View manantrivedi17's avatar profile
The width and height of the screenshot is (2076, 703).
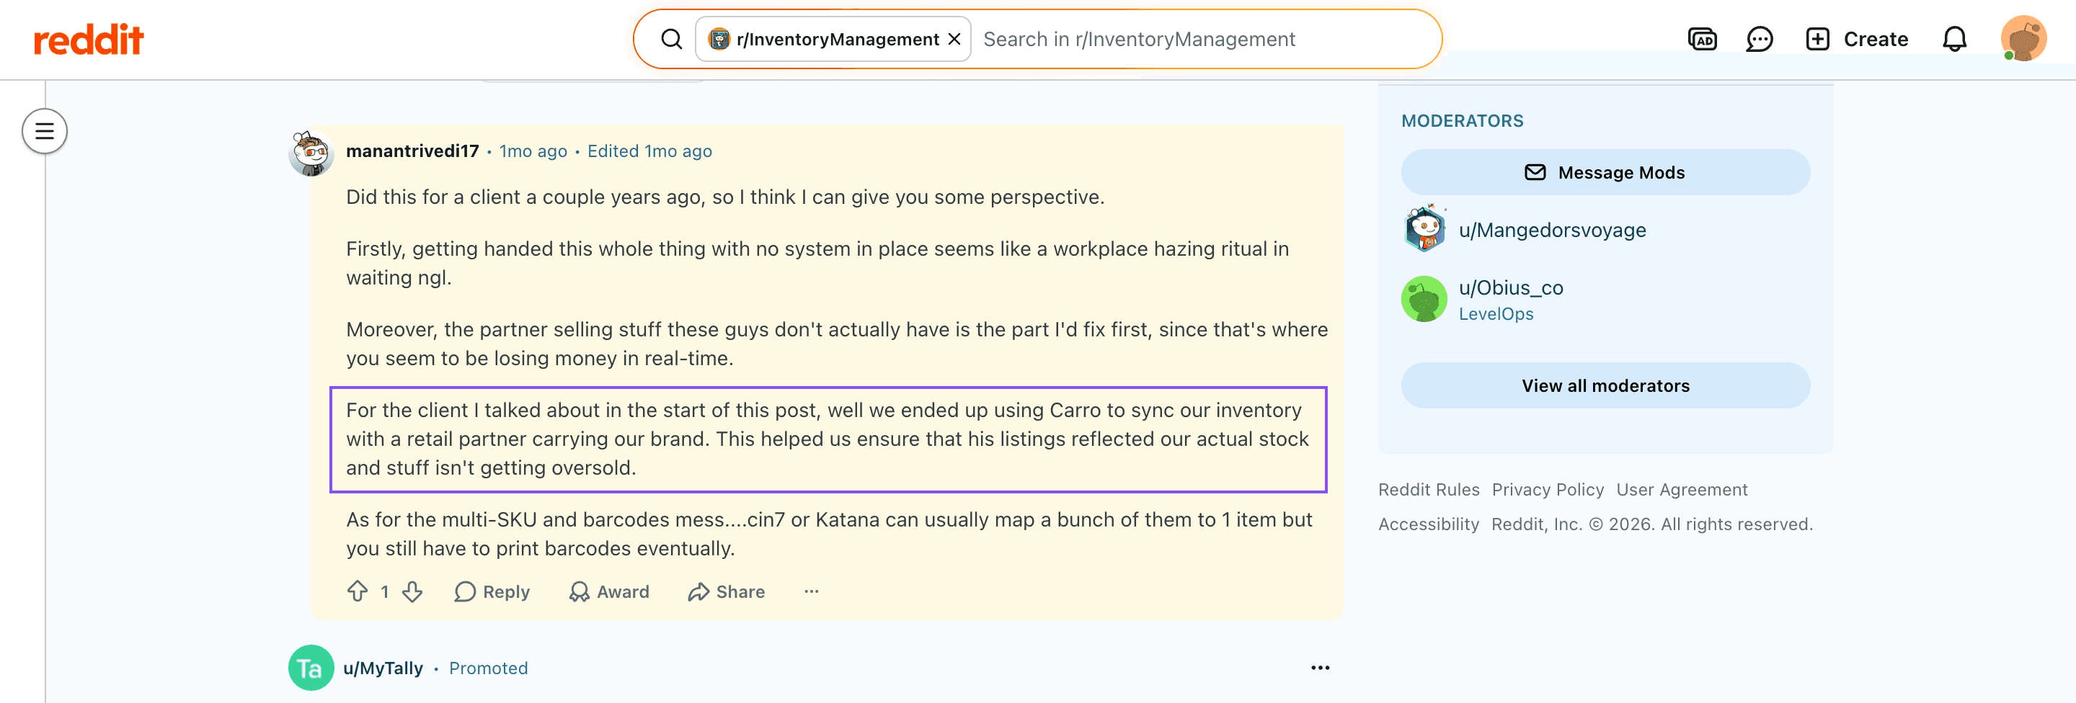[311, 153]
